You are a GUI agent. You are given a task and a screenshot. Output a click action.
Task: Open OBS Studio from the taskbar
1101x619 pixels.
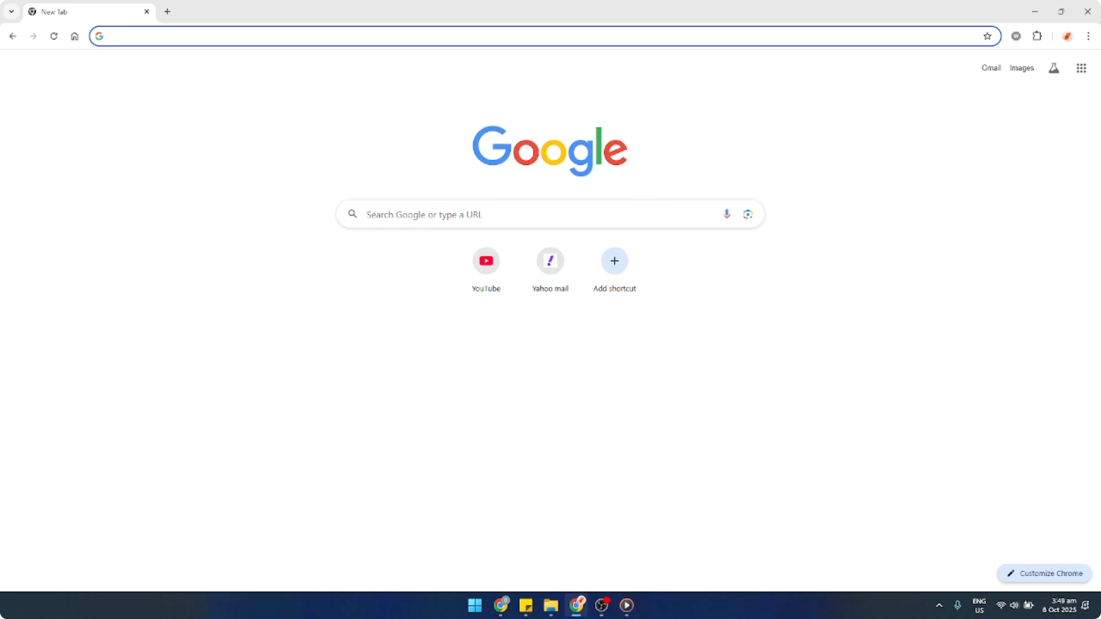(x=601, y=605)
